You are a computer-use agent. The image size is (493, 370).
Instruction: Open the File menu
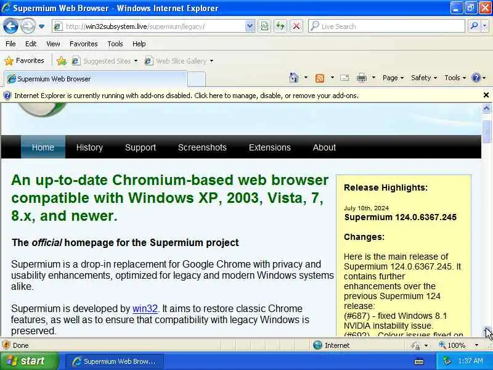click(10, 44)
